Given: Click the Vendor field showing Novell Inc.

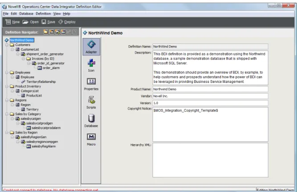Looking at the screenshot, I should (x=210, y=96).
